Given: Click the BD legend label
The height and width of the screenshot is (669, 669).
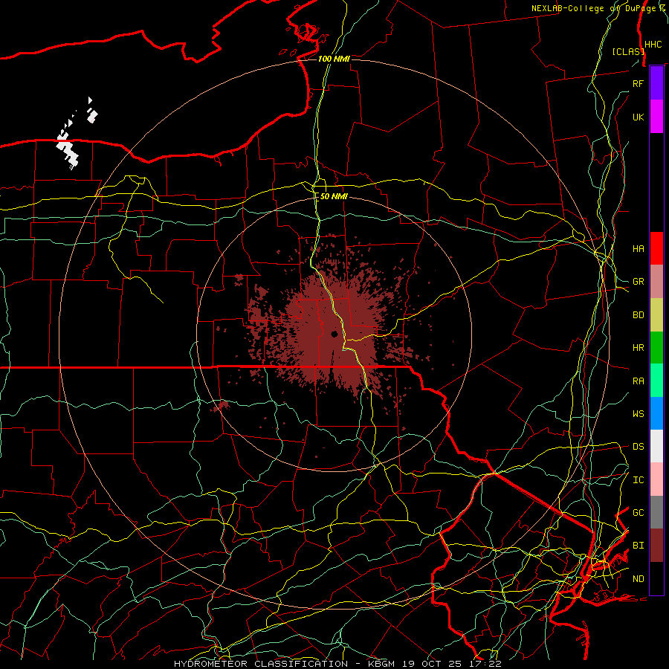Looking at the screenshot, I should click(638, 315).
